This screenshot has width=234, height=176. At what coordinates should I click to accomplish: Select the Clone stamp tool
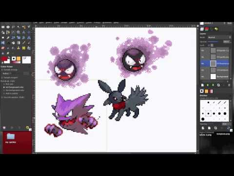tap(19, 48)
